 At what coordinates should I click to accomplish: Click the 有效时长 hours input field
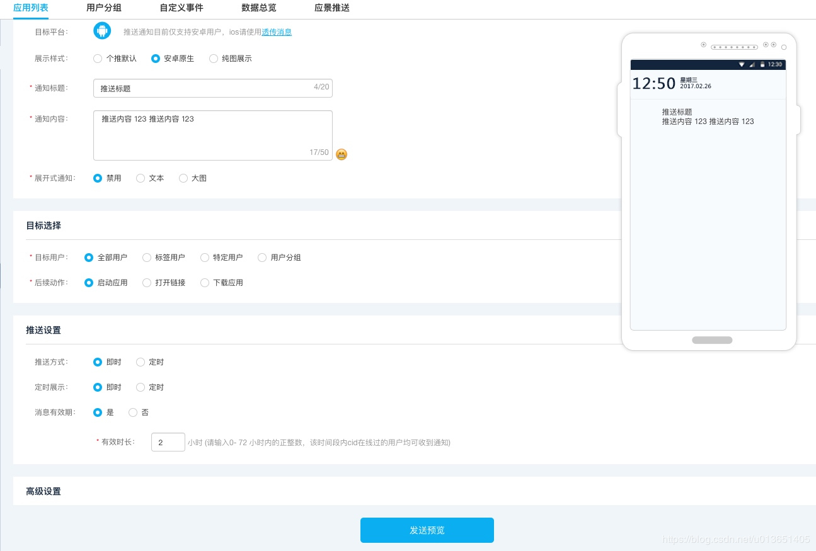point(168,442)
